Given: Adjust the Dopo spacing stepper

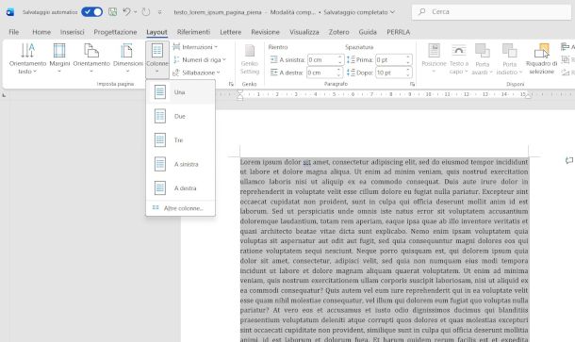Looking at the screenshot, I should coord(408,73).
